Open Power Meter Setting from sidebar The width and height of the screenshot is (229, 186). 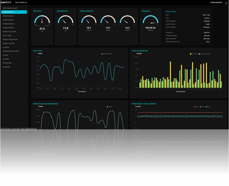point(11,51)
